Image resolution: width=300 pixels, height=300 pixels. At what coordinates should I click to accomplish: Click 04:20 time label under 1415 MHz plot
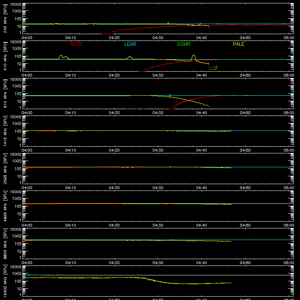114,150
